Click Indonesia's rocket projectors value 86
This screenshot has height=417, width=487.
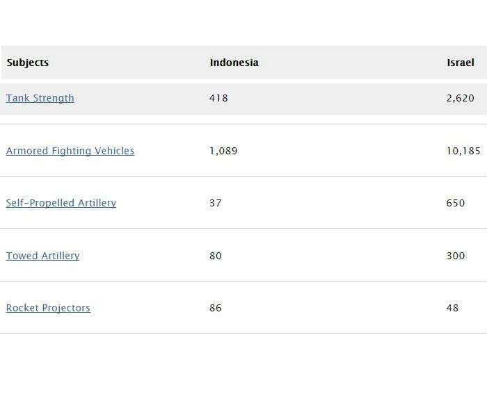click(x=216, y=308)
